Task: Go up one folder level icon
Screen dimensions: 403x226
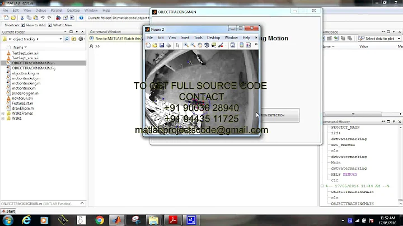Action: (74, 39)
